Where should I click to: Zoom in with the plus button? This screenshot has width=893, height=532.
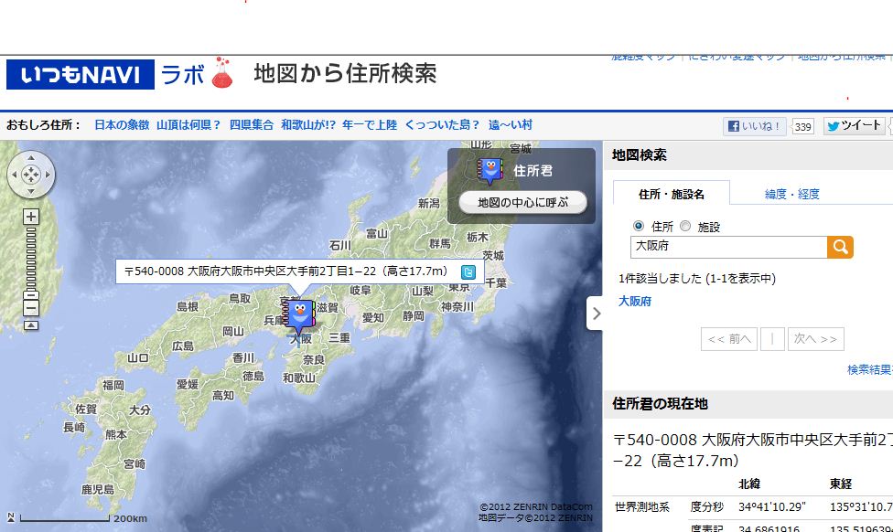(x=31, y=217)
